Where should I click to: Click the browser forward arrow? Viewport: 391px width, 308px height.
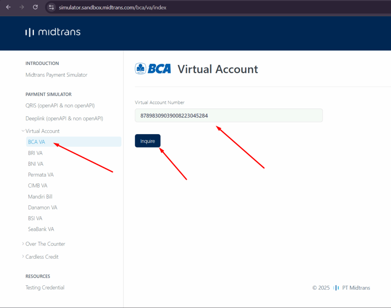(22, 7)
